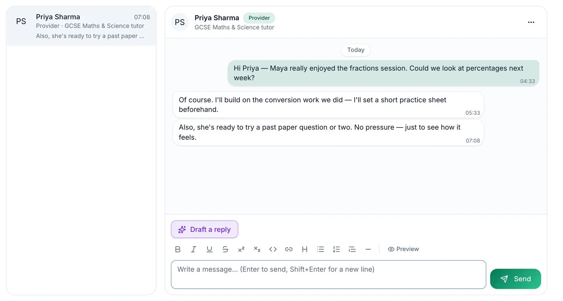This screenshot has height=301, width=563.
Task: Select the reply about the practice sheet
Action: (x=328, y=105)
